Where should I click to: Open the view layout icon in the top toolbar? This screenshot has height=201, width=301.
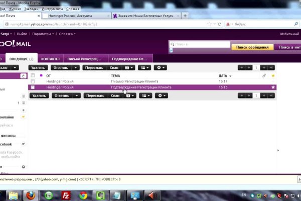(144, 68)
